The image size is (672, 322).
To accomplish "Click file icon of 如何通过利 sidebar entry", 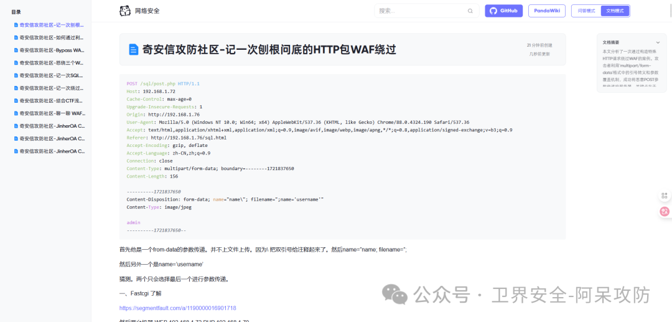I will click(16, 38).
